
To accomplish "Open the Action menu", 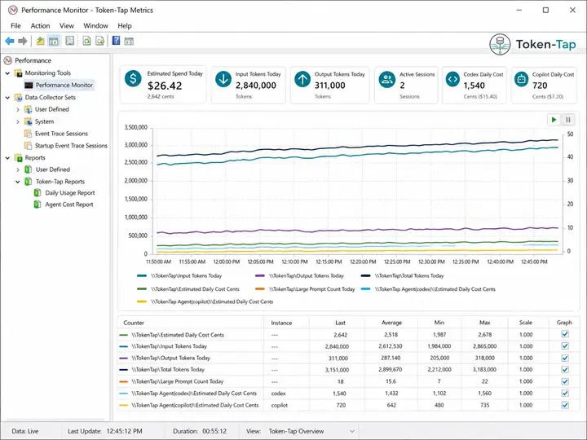I will click(40, 26).
